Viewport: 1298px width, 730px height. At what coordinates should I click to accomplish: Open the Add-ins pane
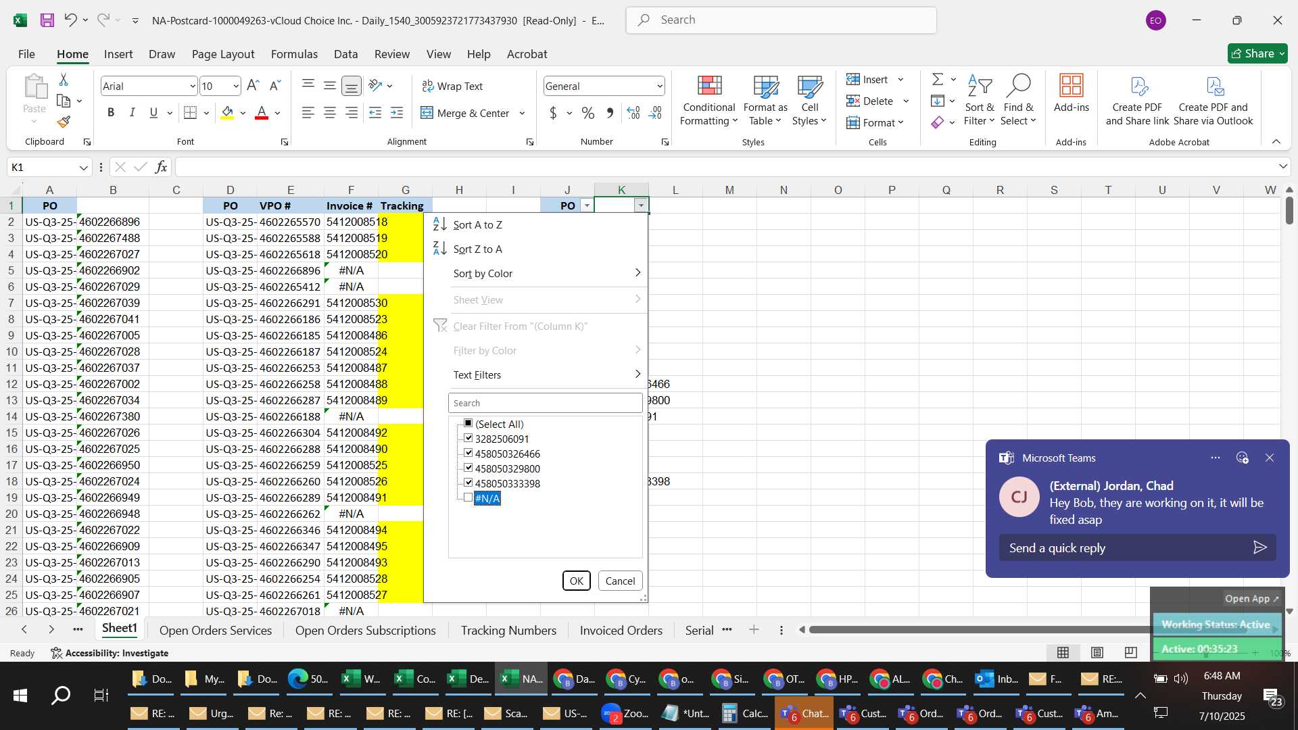click(1071, 93)
